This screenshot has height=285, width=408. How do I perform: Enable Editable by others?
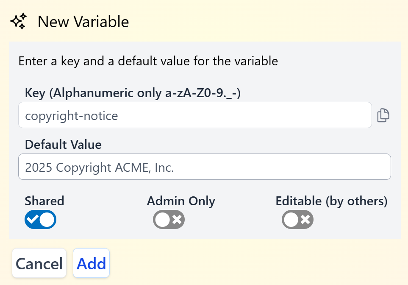297,220
